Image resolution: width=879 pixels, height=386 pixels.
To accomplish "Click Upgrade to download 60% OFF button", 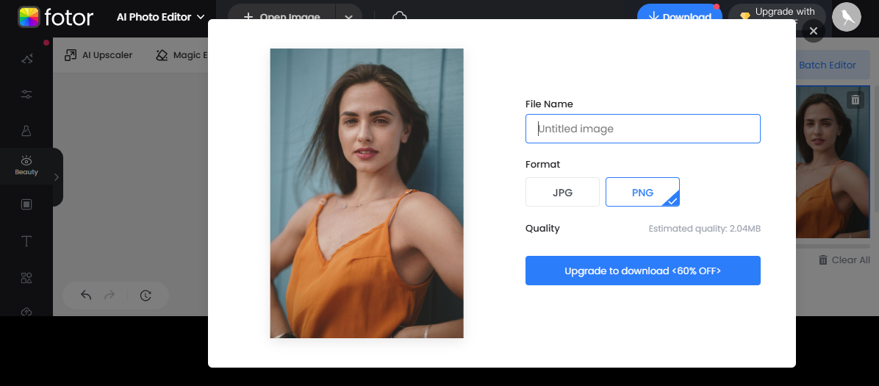I will point(642,271).
